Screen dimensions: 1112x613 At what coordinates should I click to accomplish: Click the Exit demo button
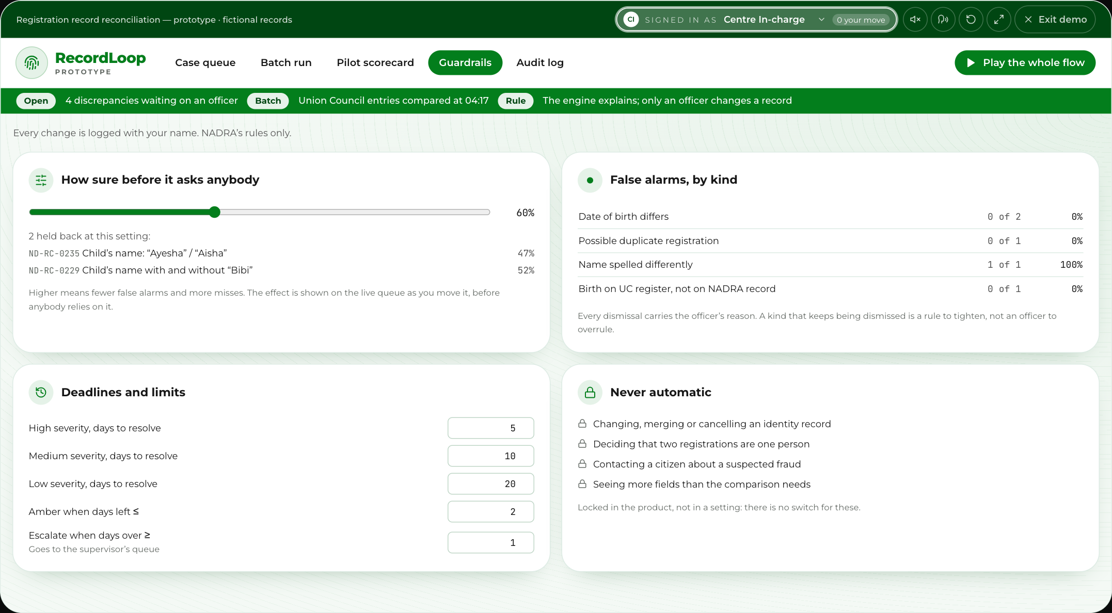[1055, 20]
